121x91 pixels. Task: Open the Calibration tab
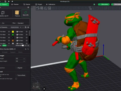(x=51, y=4)
